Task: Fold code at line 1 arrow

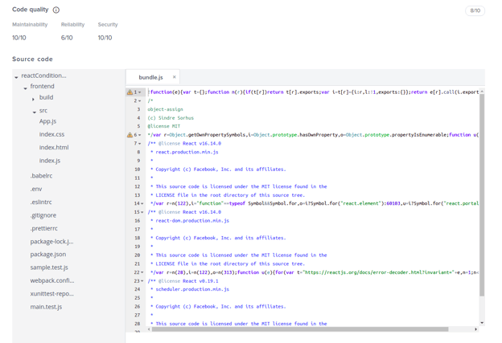Action: pos(140,92)
